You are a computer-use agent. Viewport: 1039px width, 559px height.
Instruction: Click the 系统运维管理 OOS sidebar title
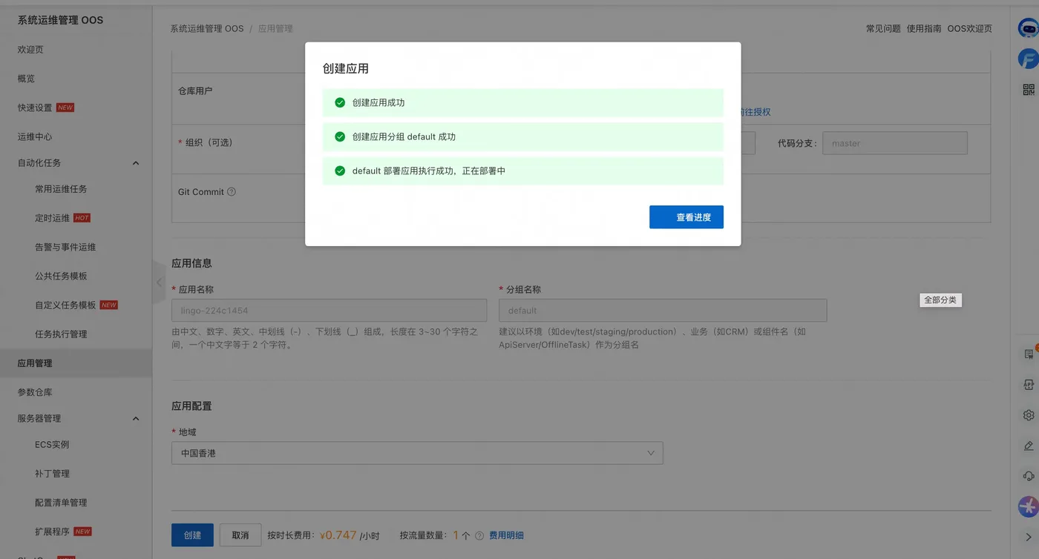coord(60,20)
